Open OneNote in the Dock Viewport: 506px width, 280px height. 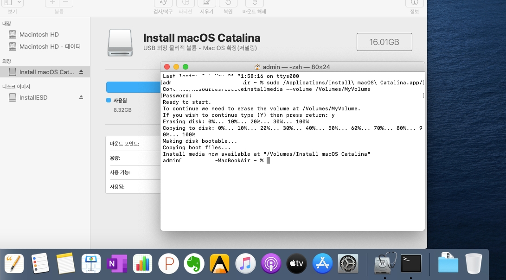(116, 263)
